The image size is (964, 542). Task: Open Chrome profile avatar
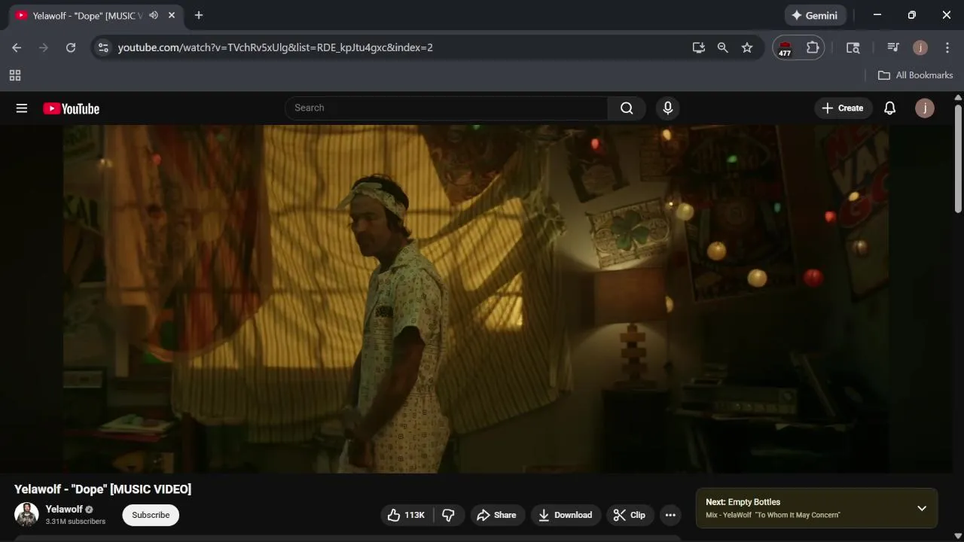[920, 47]
